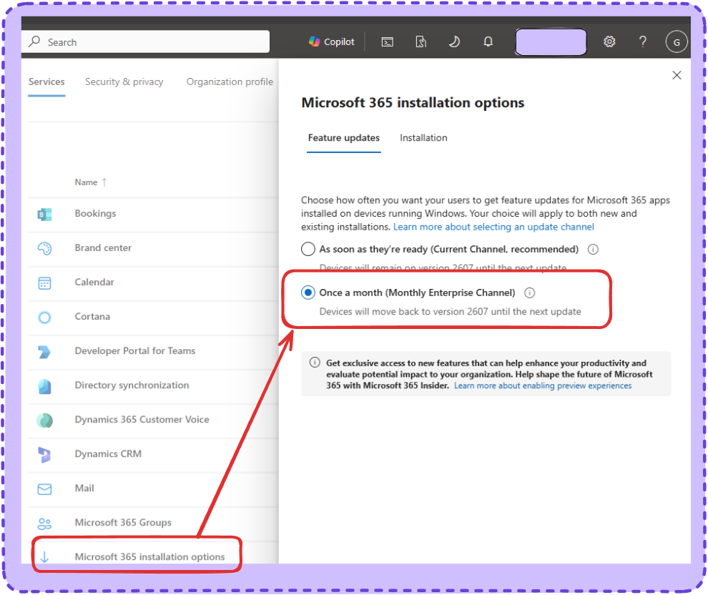Image resolution: width=708 pixels, height=595 pixels.
Task: Open Learn more about enabling preview experiences
Action: (x=543, y=385)
